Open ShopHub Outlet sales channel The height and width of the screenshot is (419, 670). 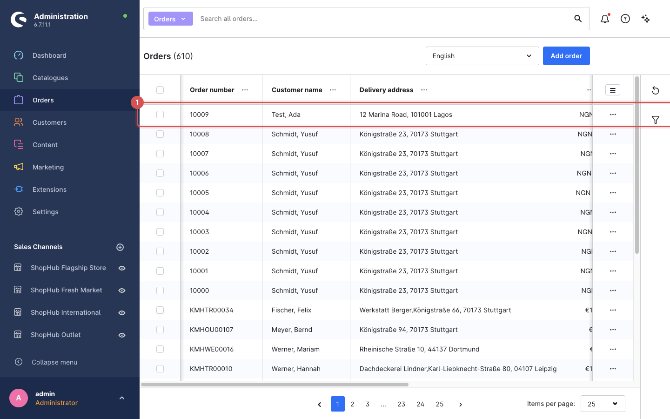pos(56,335)
